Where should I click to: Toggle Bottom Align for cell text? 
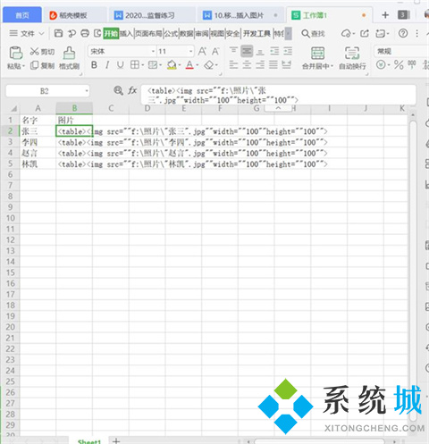260,51
